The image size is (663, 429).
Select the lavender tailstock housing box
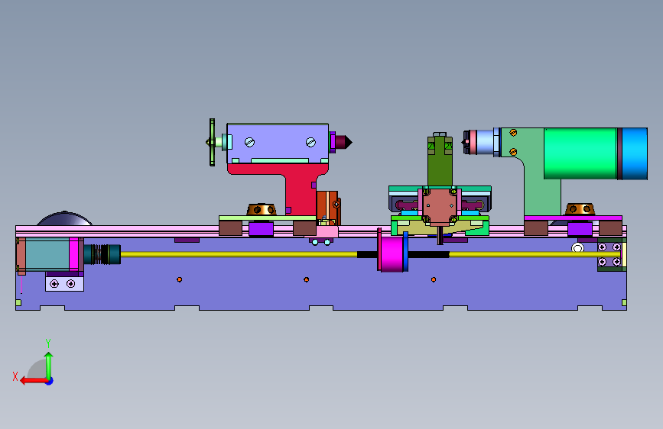click(278, 143)
